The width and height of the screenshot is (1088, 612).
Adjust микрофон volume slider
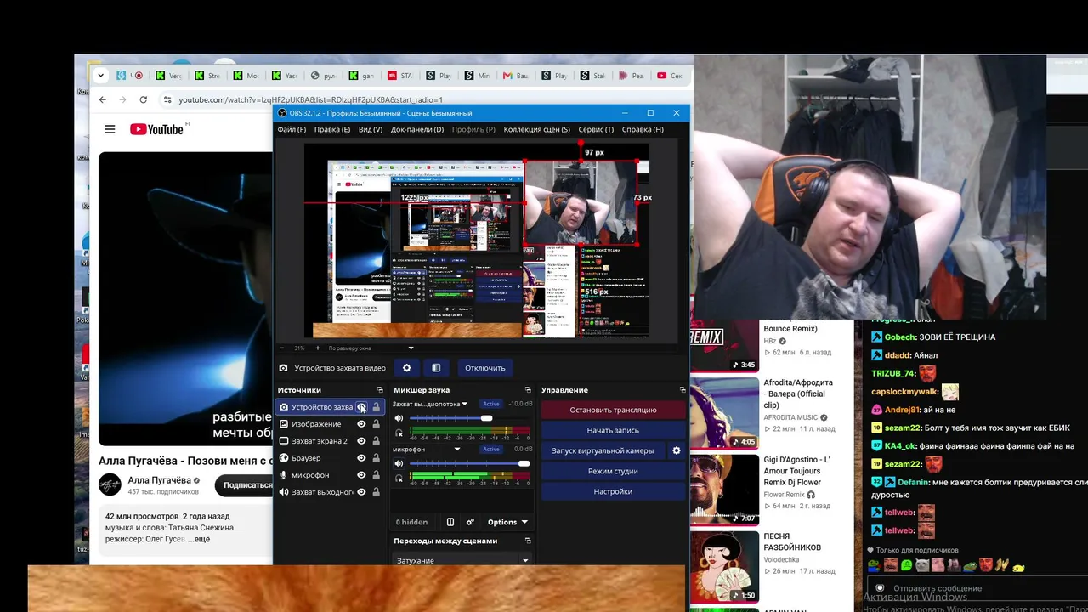[469, 463]
